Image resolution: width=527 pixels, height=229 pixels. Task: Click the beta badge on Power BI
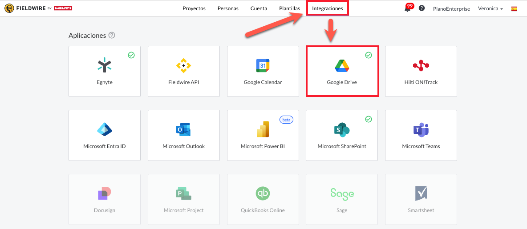(286, 120)
